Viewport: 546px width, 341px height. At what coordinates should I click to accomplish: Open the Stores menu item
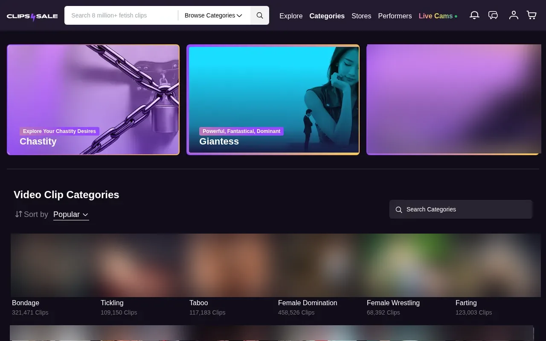(361, 16)
